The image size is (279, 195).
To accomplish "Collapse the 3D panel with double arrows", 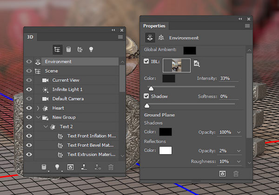I will pyautogui.click(x=113, y=30).
